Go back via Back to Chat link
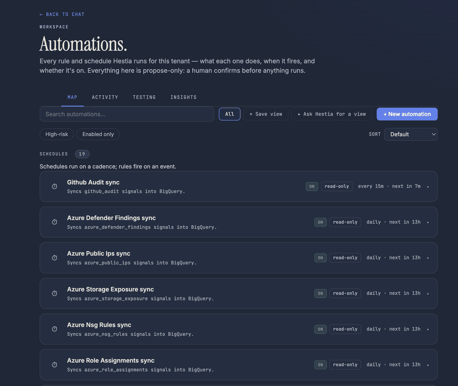Screen dimensions: 458x386 click(x=62, y=14)
